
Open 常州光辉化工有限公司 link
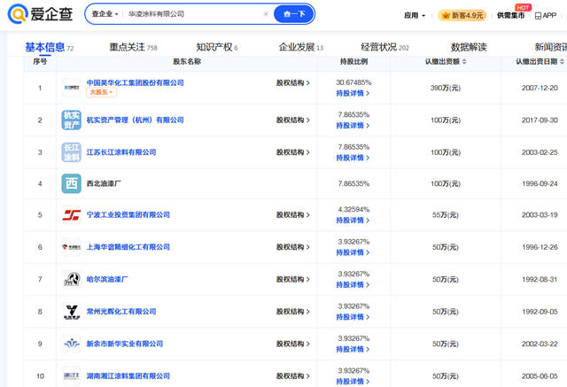[121, 312]
